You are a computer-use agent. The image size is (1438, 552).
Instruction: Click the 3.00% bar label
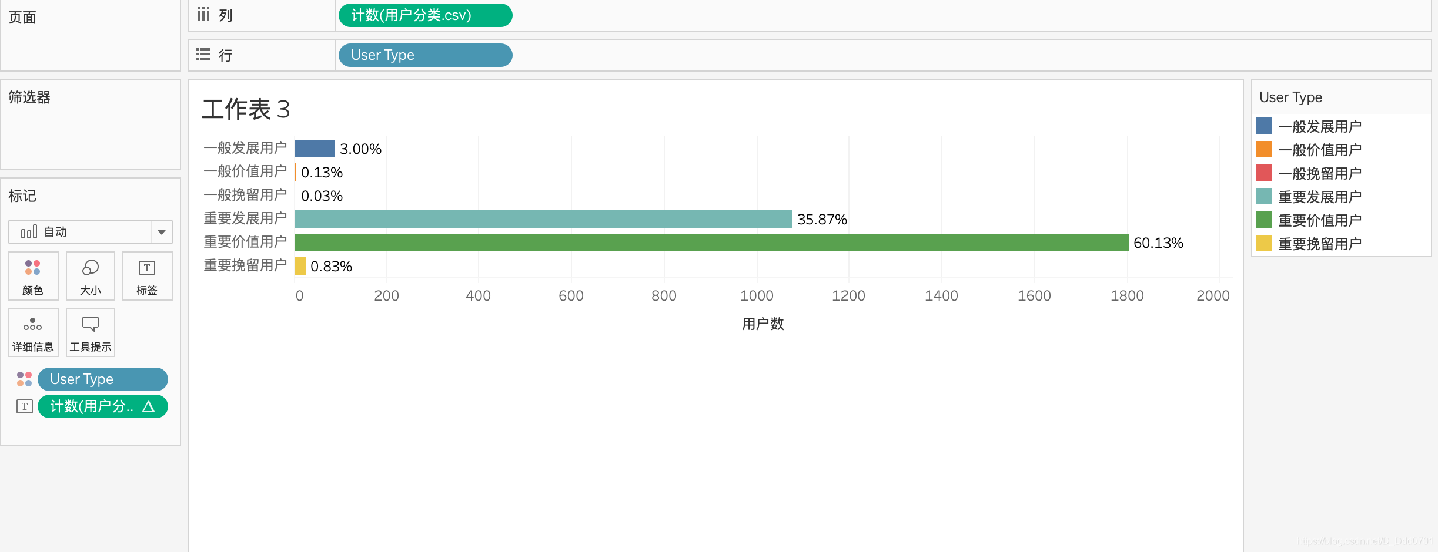(x=360, y=149)
